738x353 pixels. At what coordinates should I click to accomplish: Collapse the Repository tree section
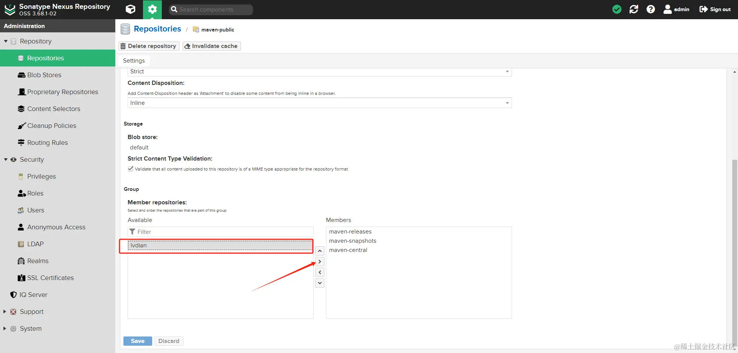pos(6,41)
